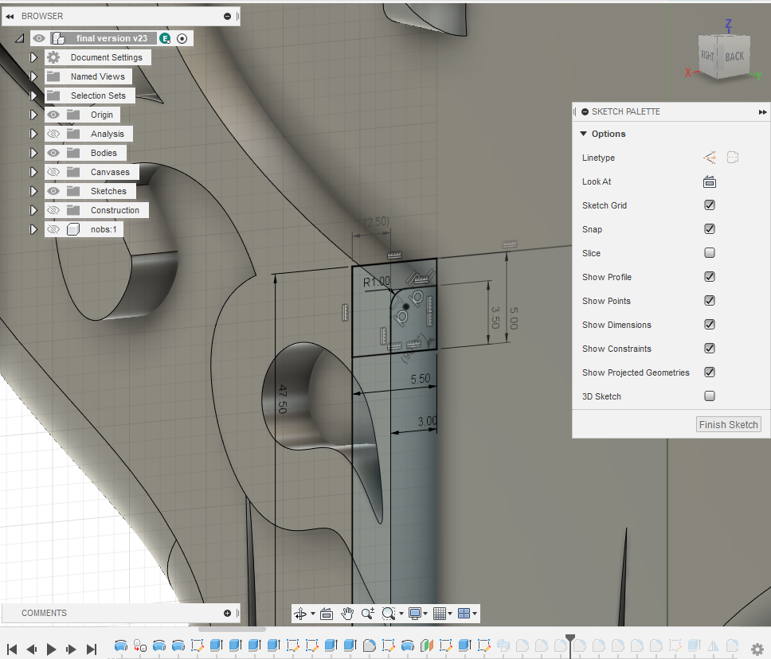Uncheck the Sketch Grid checkbox
This screenshot has width=771, height=659.
[709, 205]
